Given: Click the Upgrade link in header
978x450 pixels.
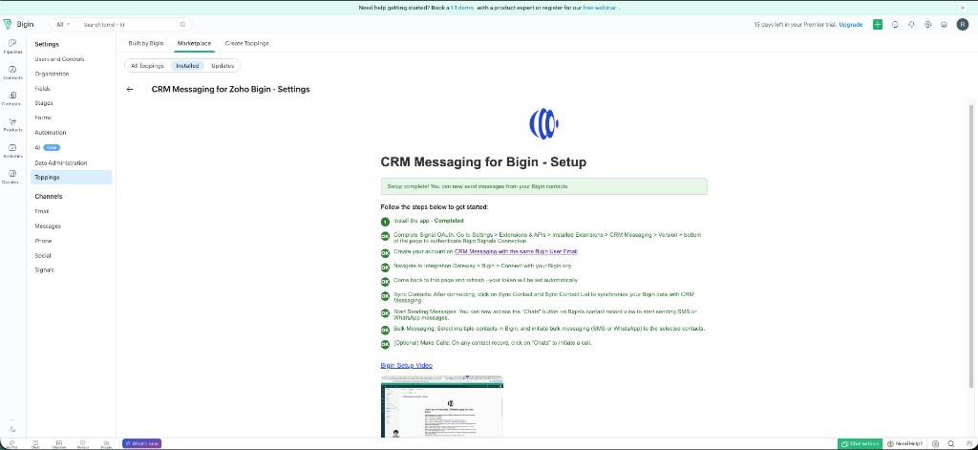Looking at the screenshot, I should tap(851, 24).
